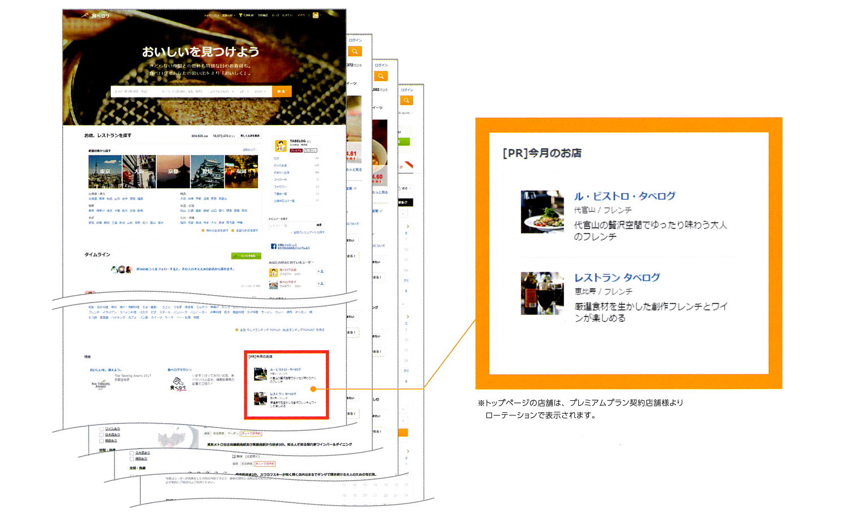852x519 pixels.
Task: Check 焼酎あり checkbox on the second page
Action: (x=101, y=441)
